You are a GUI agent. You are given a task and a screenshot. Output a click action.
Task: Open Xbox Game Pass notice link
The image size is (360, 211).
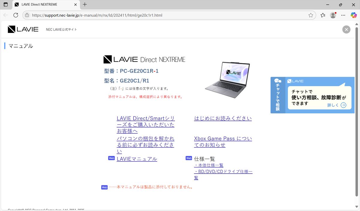[x=223, y=142]
